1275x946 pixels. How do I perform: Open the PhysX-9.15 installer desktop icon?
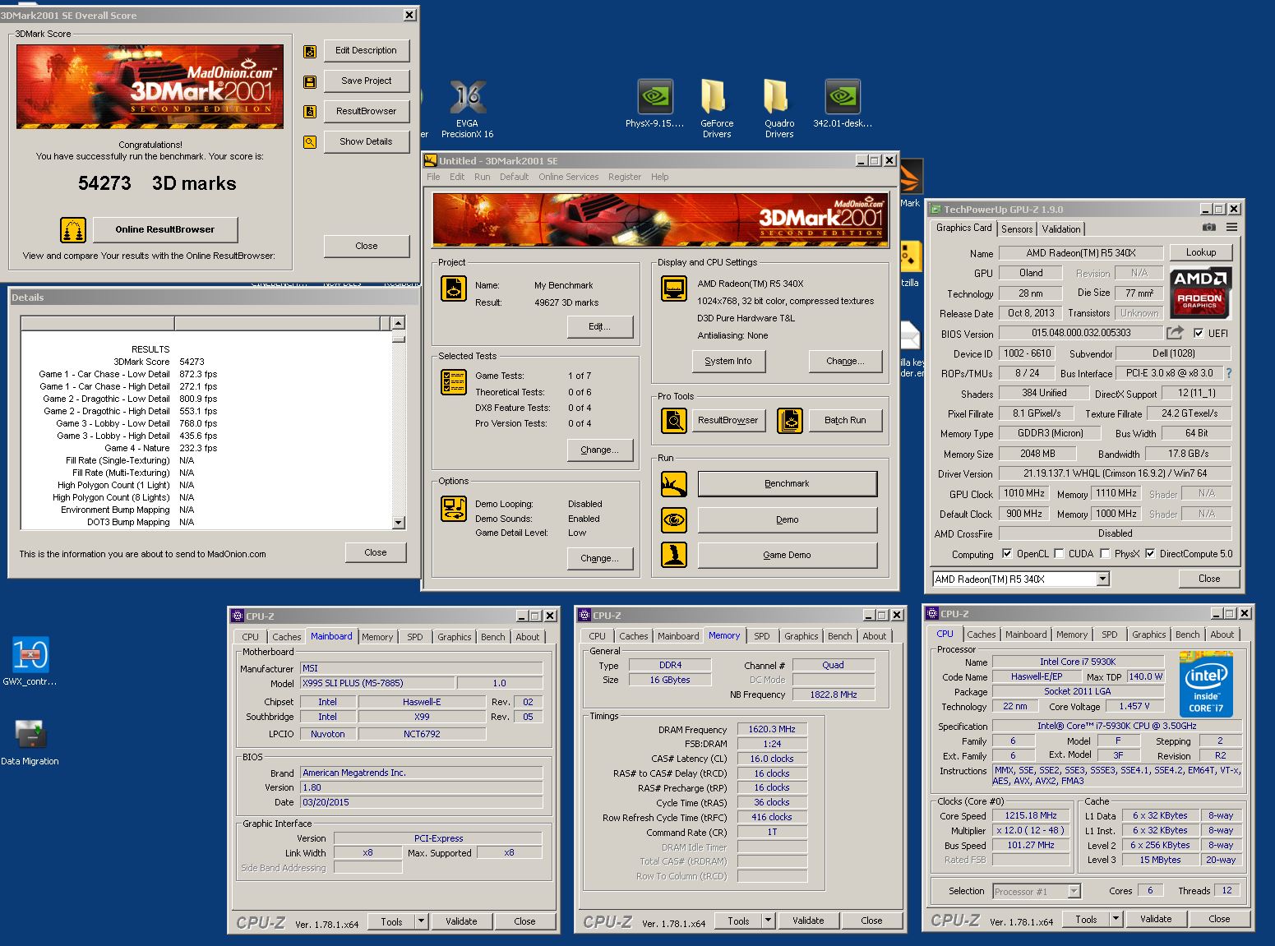click(655, 104)
